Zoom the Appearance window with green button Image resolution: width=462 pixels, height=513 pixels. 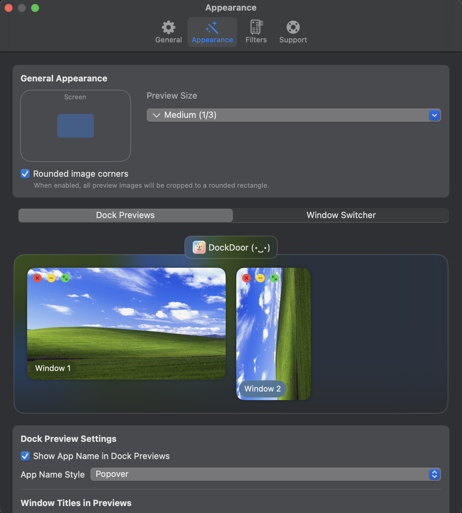(35, 8)
